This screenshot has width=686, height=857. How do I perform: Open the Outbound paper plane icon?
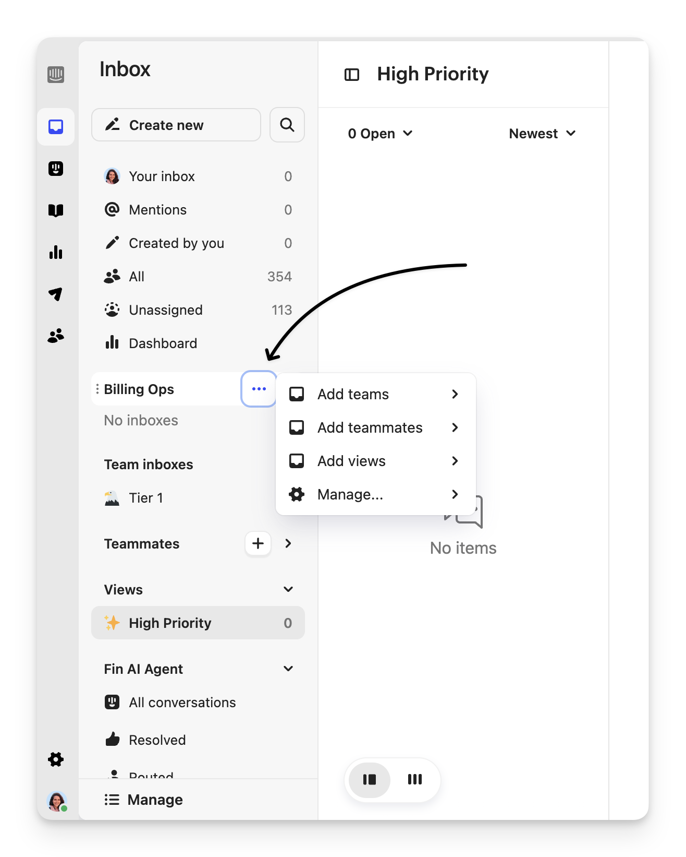[56, 294]
